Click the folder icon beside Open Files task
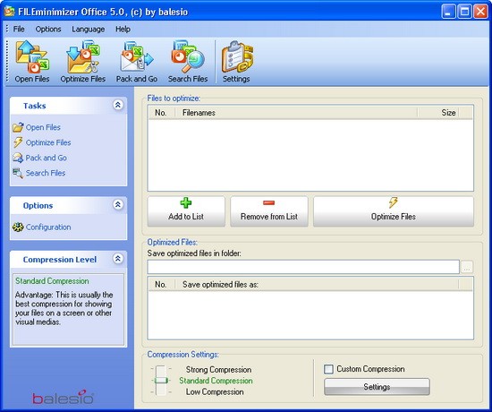492x412 pixels. point(18,127)
